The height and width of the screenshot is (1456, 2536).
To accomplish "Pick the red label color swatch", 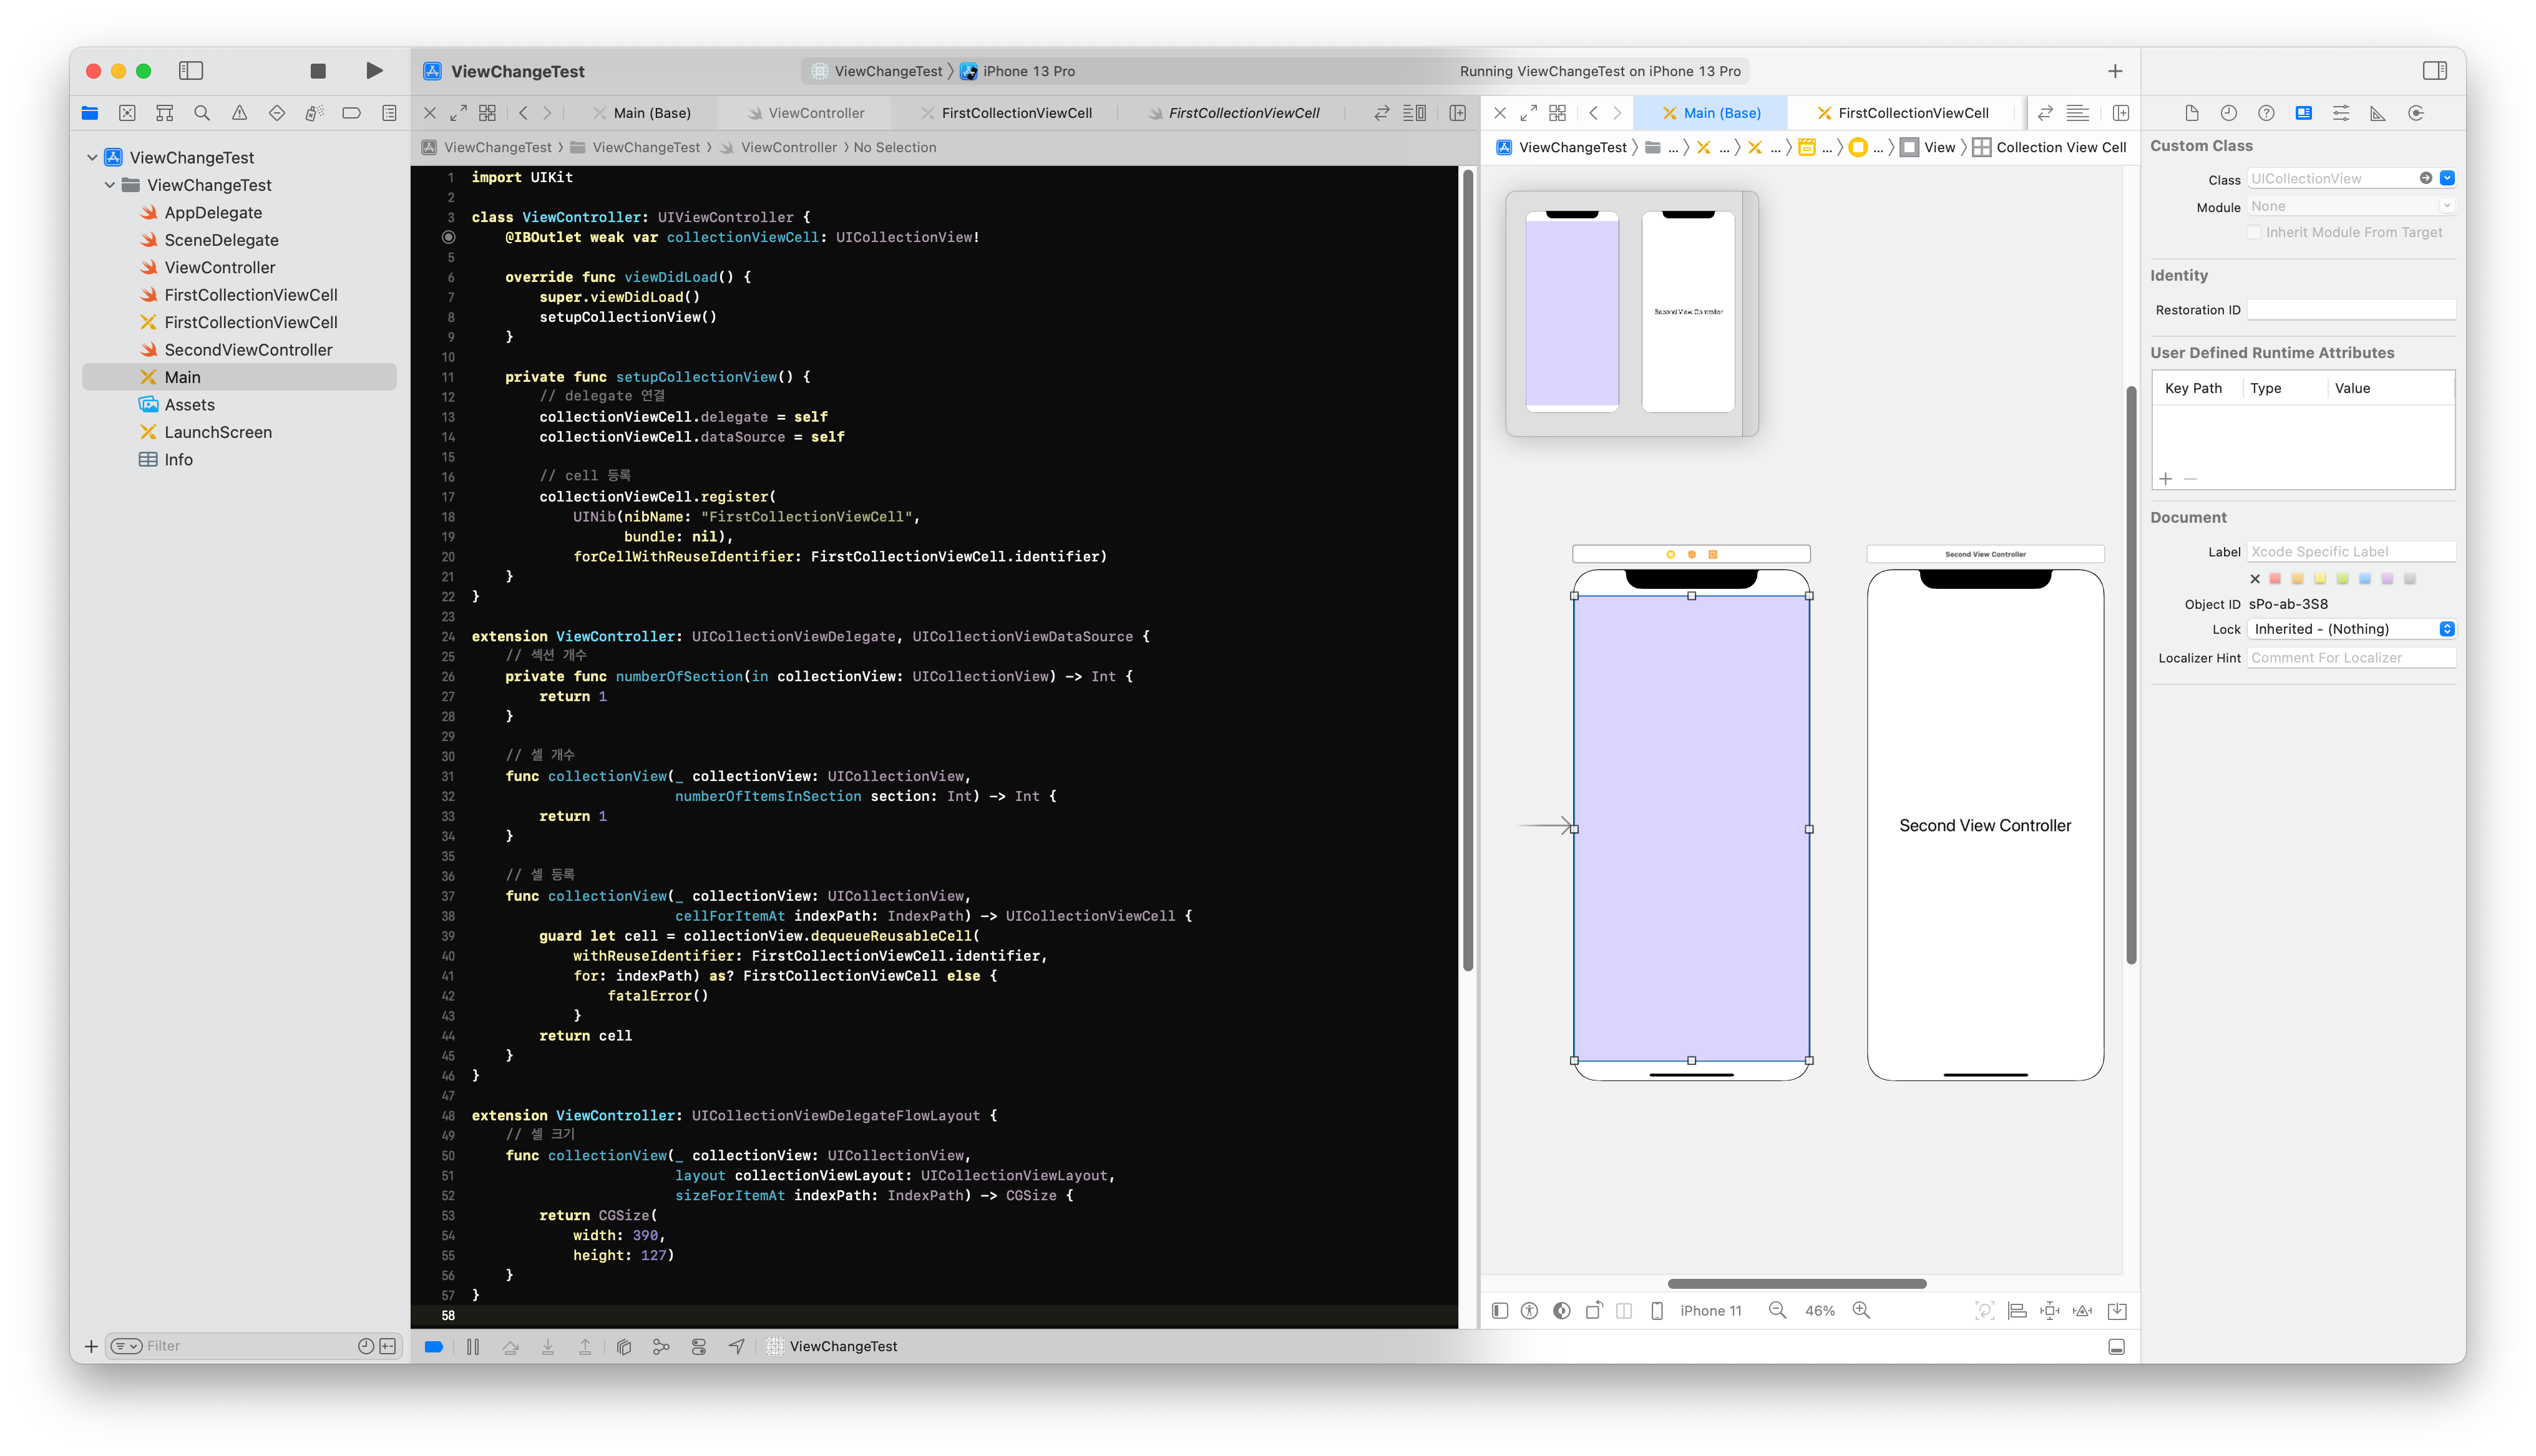I will click(2275, 579).
